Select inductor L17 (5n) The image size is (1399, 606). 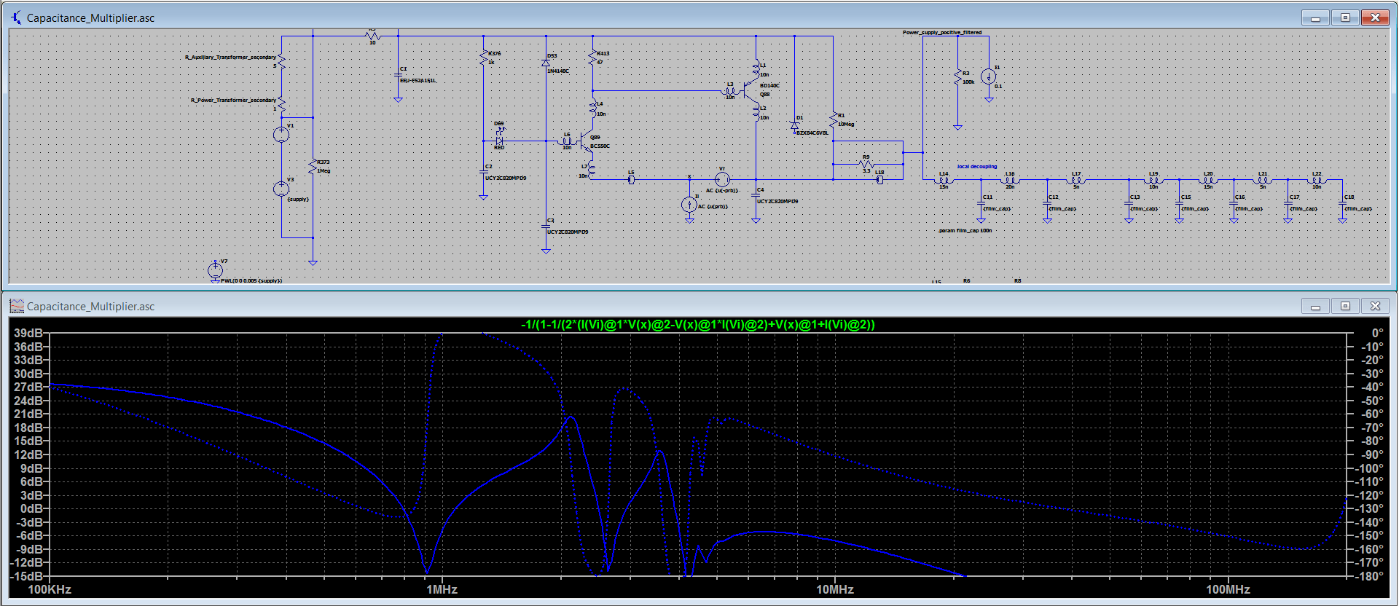[x=1076, y=179]
